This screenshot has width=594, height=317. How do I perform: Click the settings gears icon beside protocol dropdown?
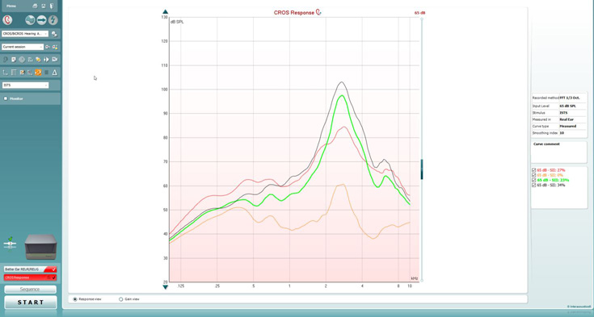point(54,34)
